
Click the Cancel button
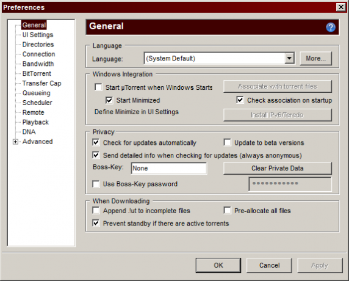pos(269,265)
